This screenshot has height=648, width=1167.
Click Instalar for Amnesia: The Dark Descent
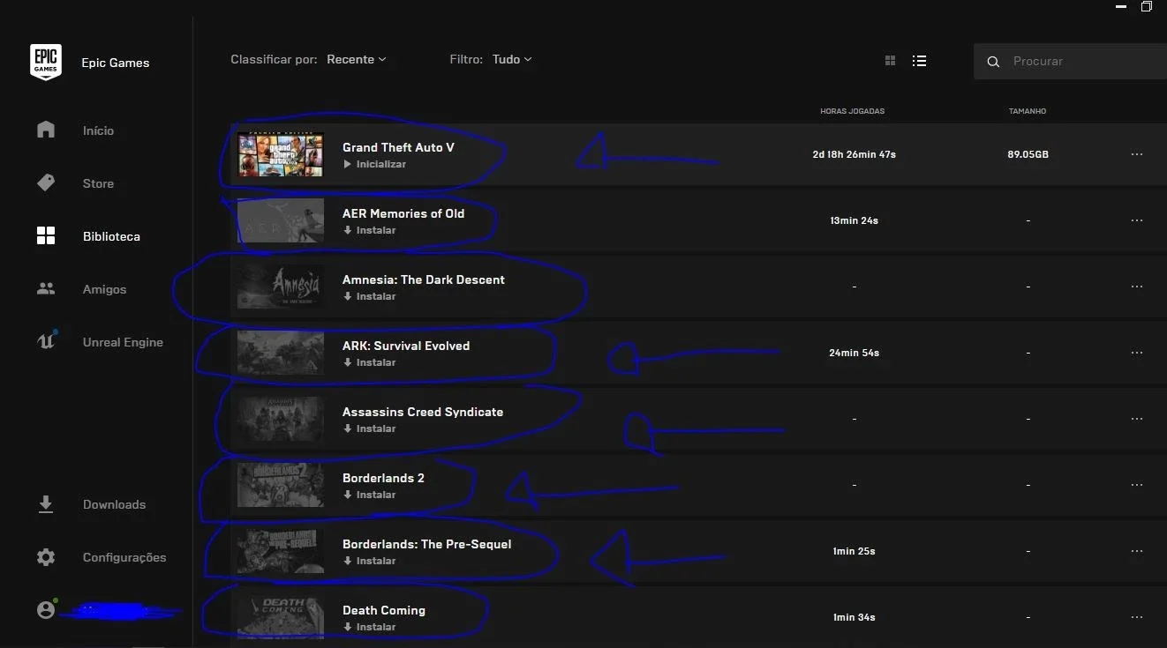click(x=369, y=296)
